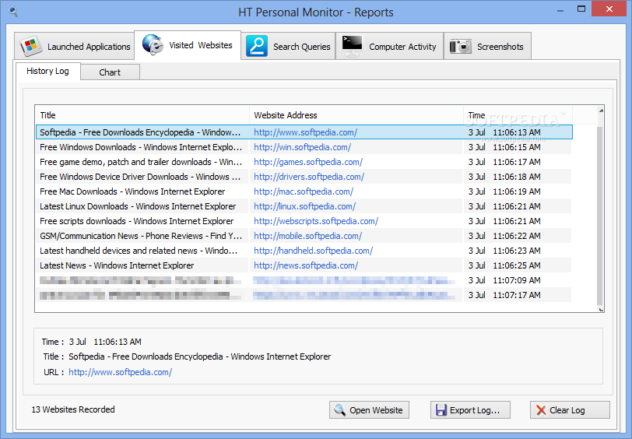Click the app icon in the title bar
The height and width of the screenshot is (439, 632).
(x=13, y=12)
